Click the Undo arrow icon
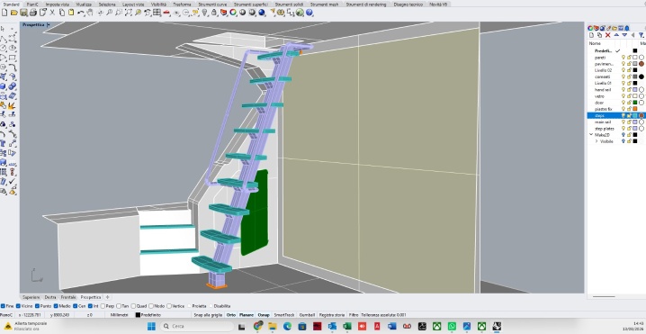This screenshot has width=646, height=334. coord(81,13)
